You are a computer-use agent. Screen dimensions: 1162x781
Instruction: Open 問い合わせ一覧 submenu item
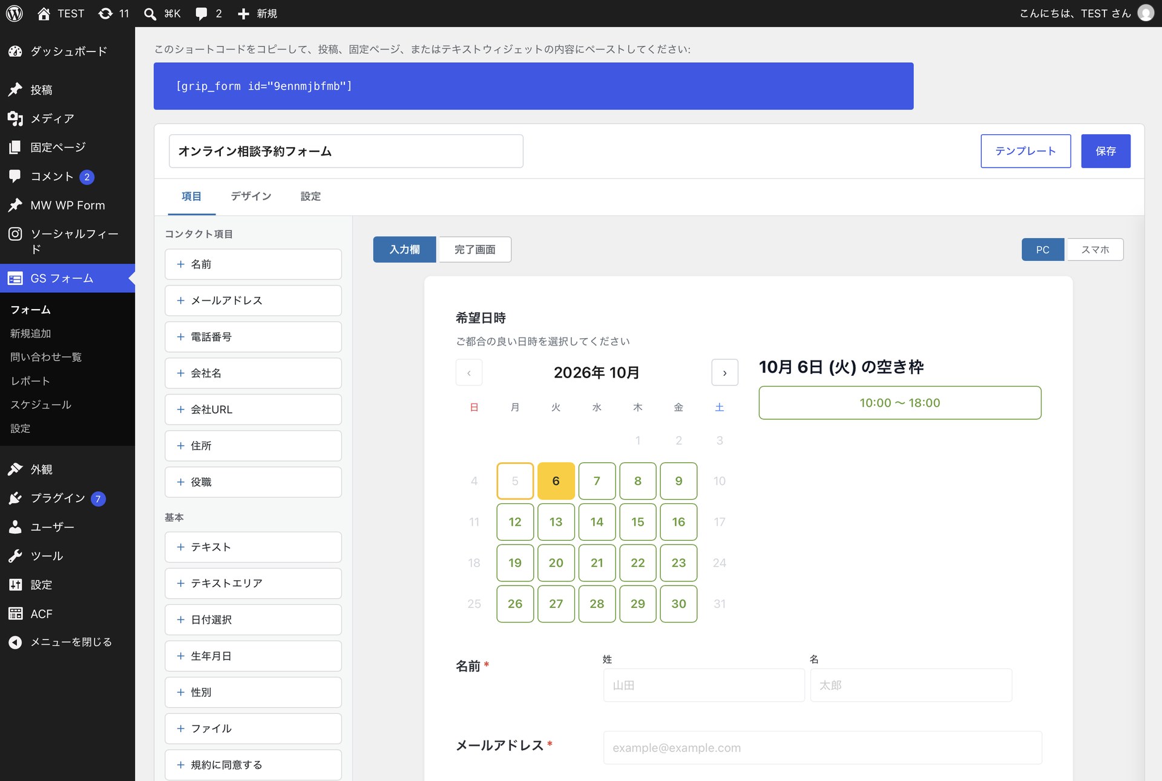pos(46,357)
